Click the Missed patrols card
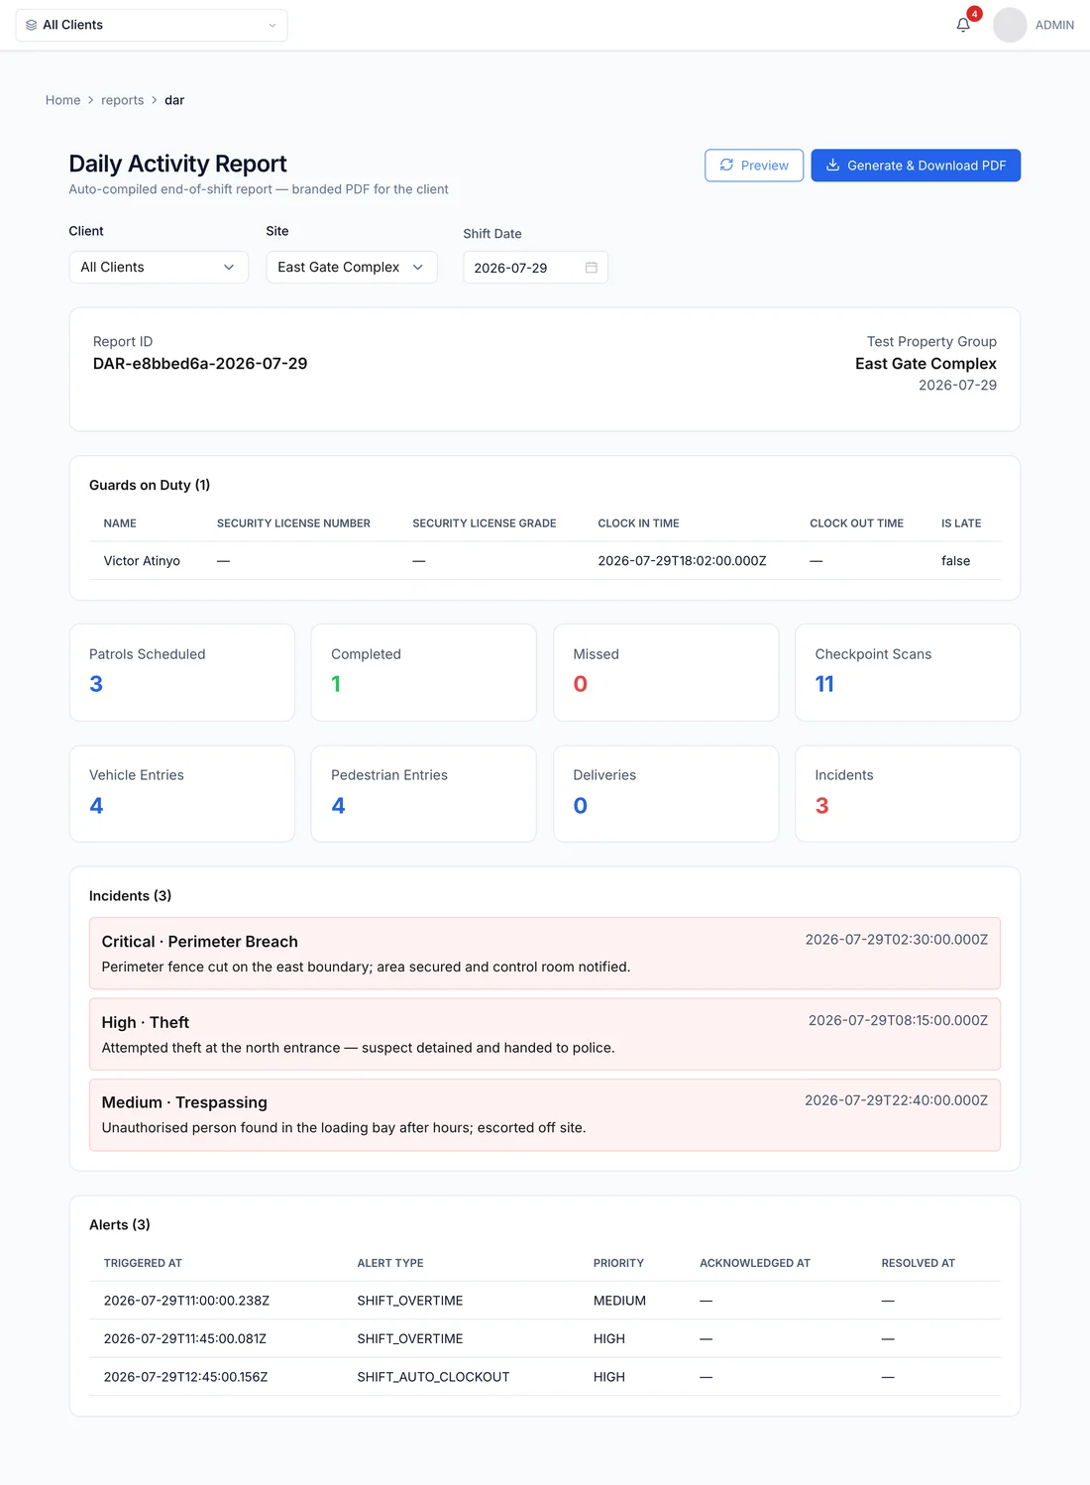The height and width of the screenshot is (1485, 1090). click(x=666, y=672)
